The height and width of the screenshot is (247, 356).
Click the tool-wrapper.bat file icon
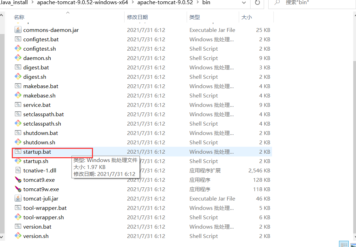point(18,208)
